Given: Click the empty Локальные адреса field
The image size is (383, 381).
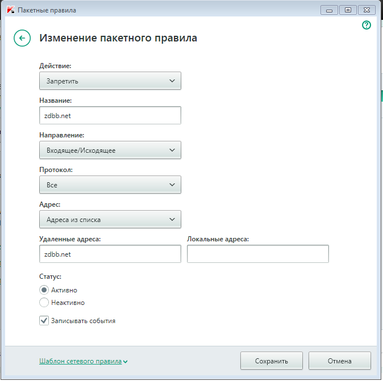Looking at the screenshot, I should (257, 254).
